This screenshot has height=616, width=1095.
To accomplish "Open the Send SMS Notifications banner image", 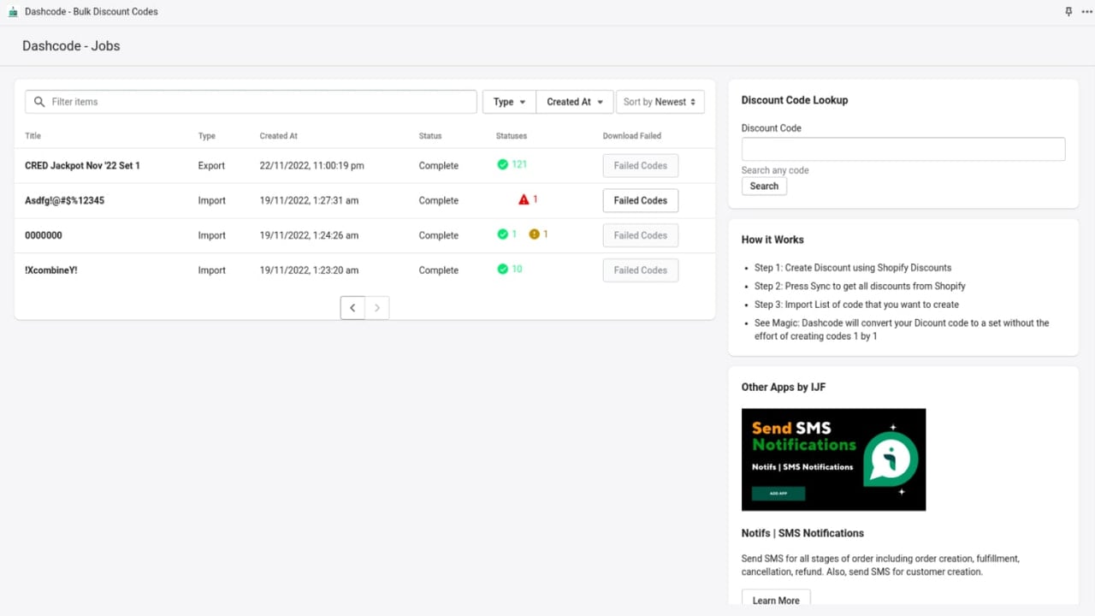I will tap(833, 459).
